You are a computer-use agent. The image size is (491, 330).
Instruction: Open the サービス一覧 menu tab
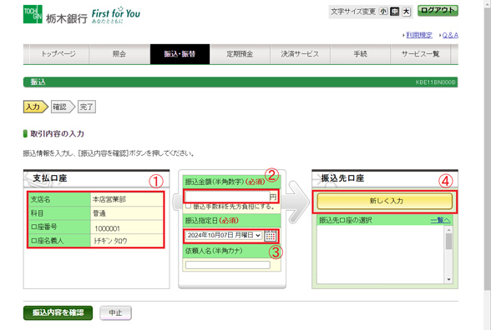point(420,54)
